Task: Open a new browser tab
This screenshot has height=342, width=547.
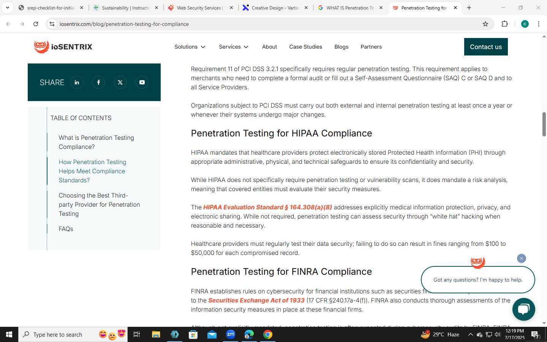Action: 469,8
